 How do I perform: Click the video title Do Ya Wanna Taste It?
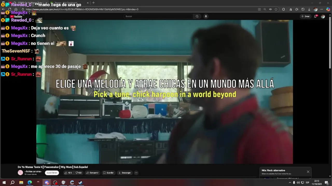(x=53, y=167)
